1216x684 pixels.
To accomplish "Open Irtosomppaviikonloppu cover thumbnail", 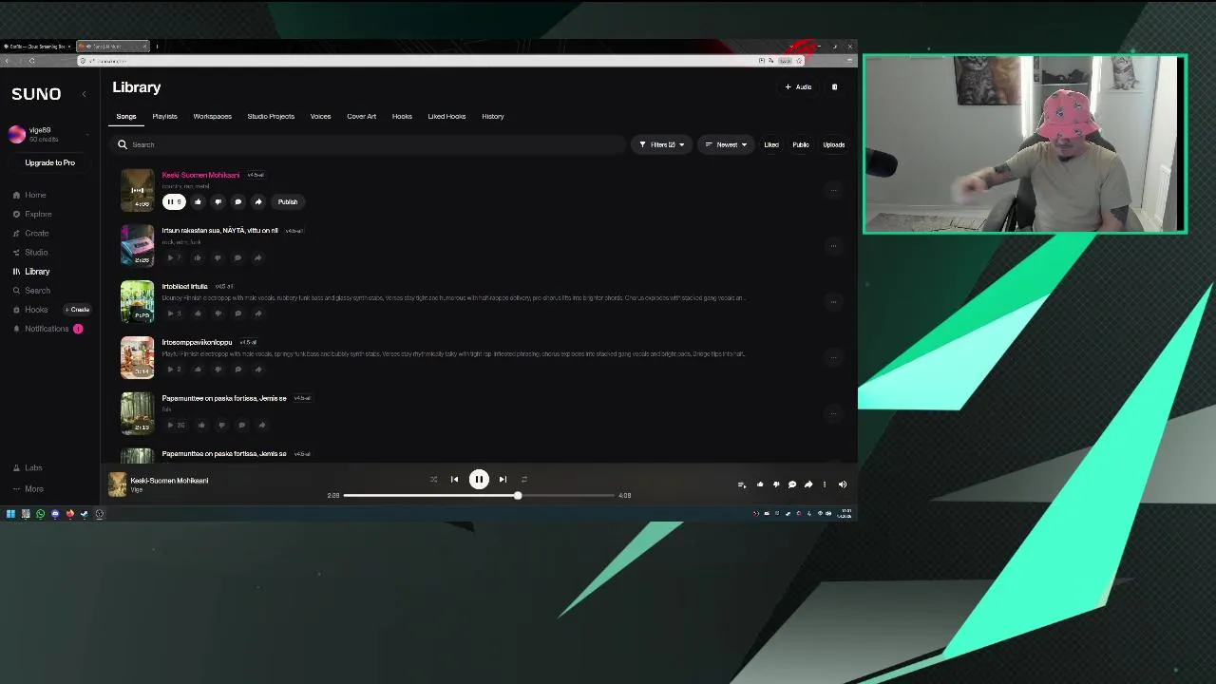I will [137, 357].
